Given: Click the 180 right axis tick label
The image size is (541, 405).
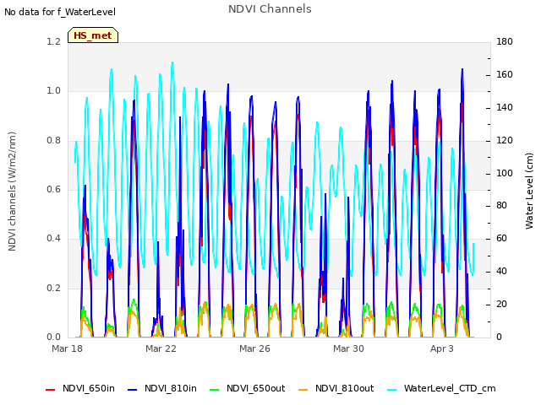Looking at the screenshot, I should pyautogui.click(x=505, y=41).
